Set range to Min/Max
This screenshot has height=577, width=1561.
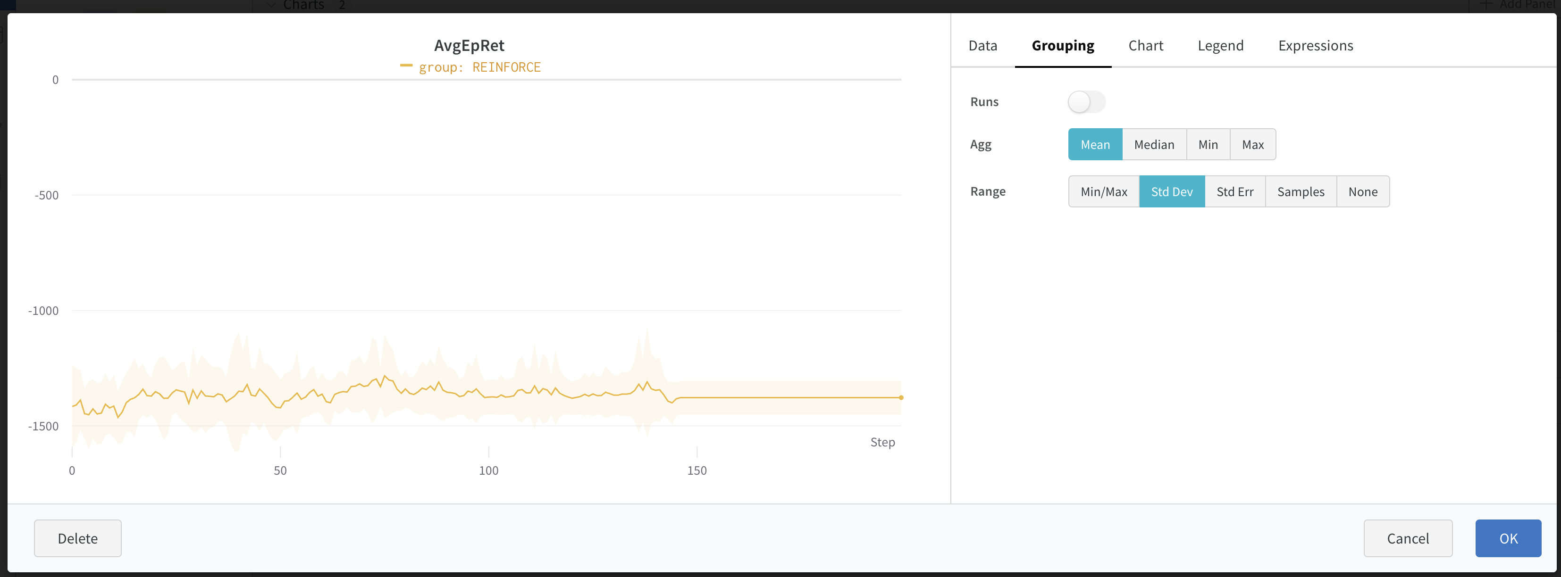click(1103, 192)
